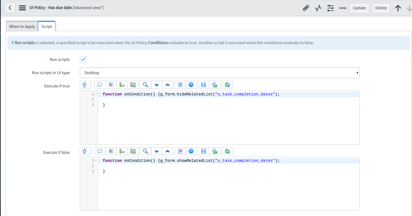Collapse line one in the Execute if true editor
412x216 pixels.
click(96, 94)
